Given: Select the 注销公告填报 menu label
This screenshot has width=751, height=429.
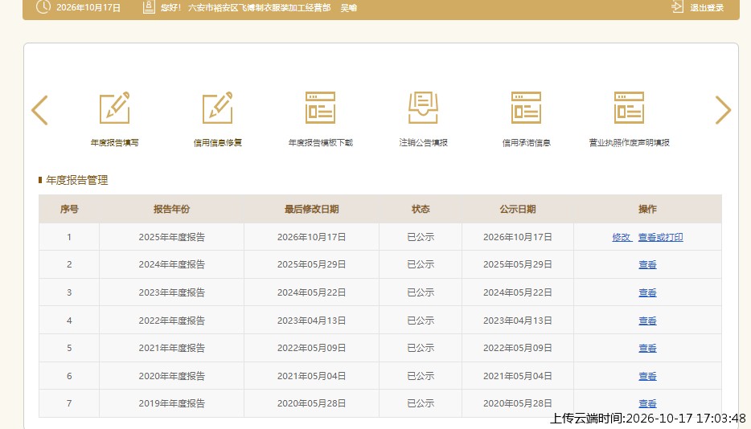Looking at the screenshot, I should [x=424, y=143].
